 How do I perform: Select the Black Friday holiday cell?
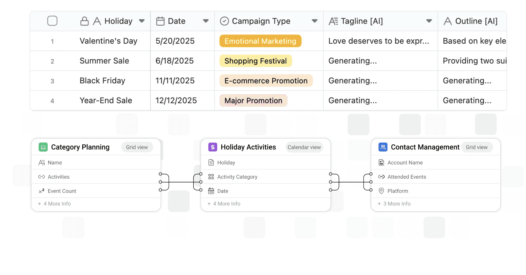click(x=103, y=81)
